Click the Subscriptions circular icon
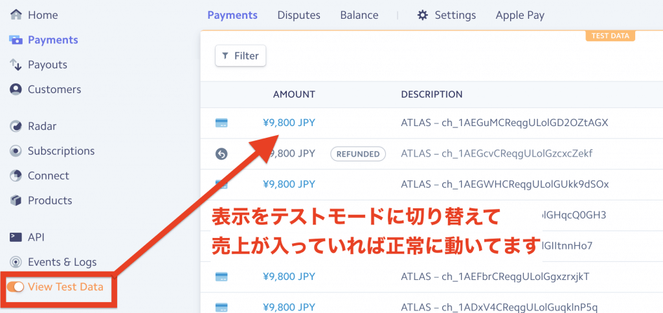Screen dimensions: 663x313 coord(16,151)
